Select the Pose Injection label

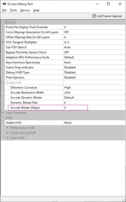click(x=15, y=78)
